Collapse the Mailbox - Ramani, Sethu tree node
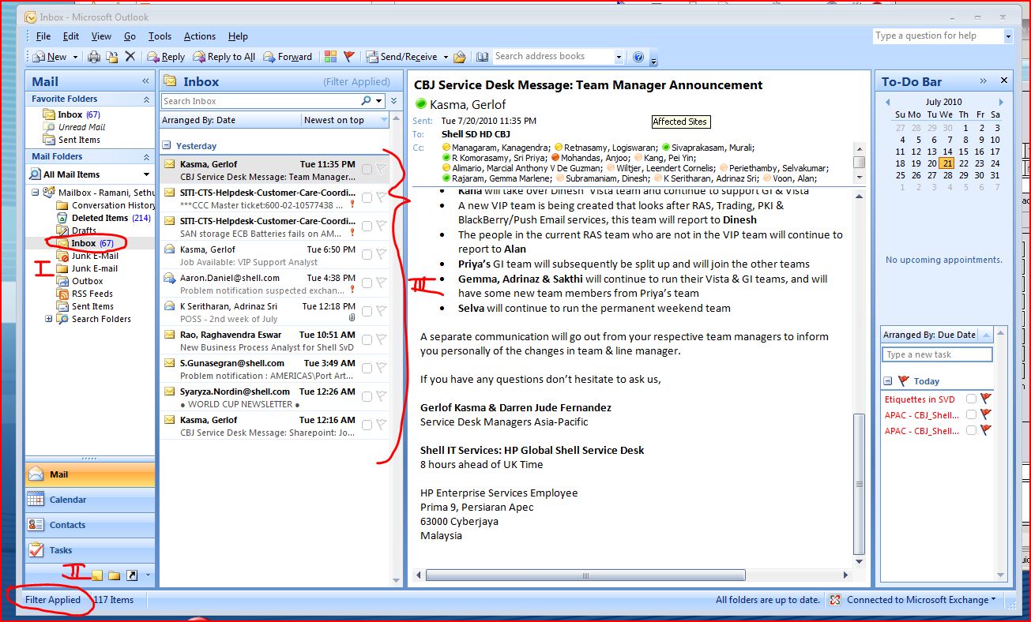This screenshot has width=1031, height=622. pyautogui.click(x=35, y=193)
